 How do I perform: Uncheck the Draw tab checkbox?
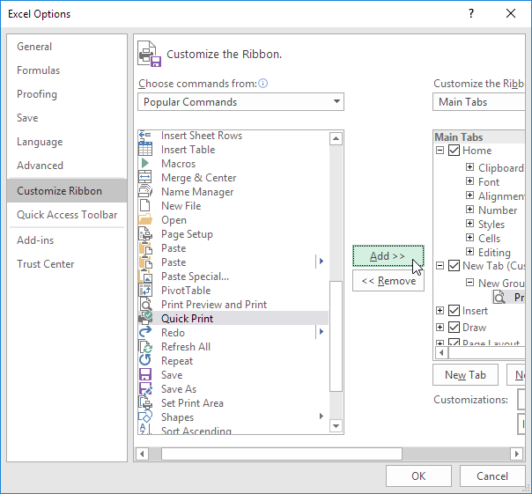tap(454, 328)
